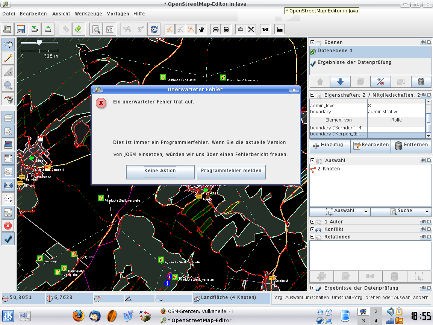
Task: Choose the zoom magnifier tool in the left toolbar
Action: tap(8, 85)
